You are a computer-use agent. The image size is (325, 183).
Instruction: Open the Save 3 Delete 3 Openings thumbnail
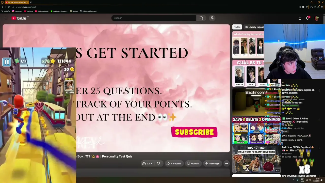pos(256,130)
